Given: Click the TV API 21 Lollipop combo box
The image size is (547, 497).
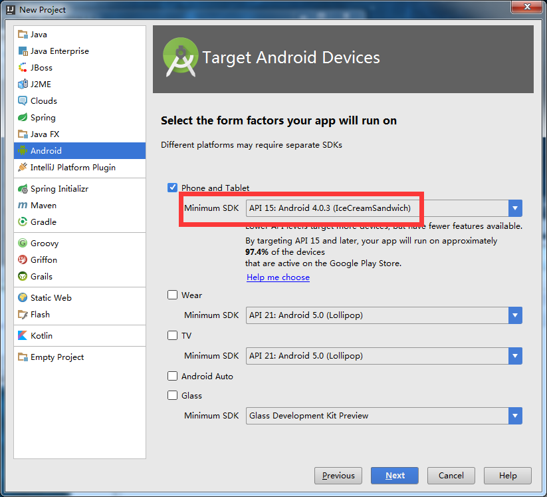Looking at the screenshot, I should click(383, 356).
